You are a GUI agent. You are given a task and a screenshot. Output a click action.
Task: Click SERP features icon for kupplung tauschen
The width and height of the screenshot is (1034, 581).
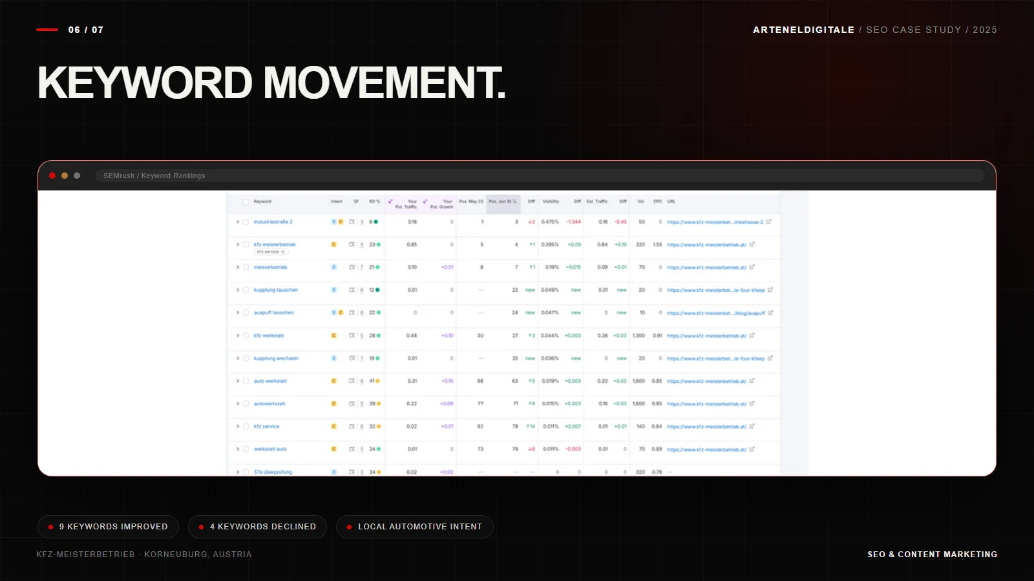pos(352,290)
